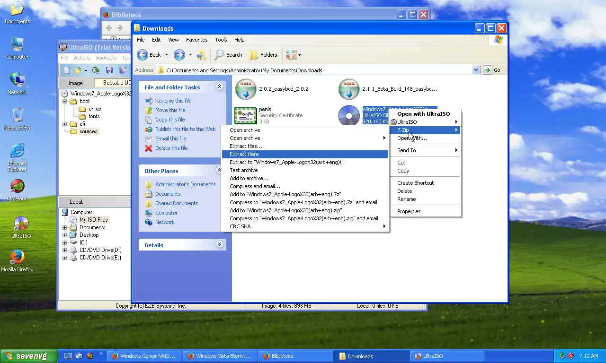Viewport: 606px width, 363px height.
Task: Select My ISO Files in UltraISO local tree
Action: (93, 220)
